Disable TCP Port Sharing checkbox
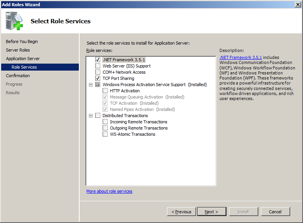This screenshot has width=303, height=223. coord(98,78)
